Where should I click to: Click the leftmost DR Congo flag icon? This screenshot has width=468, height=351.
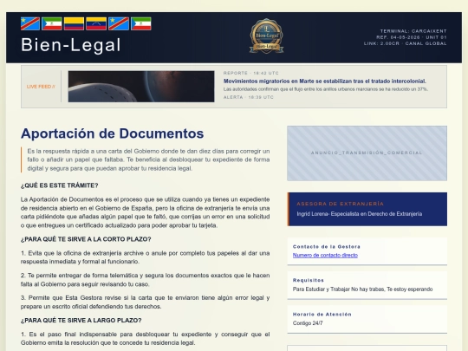[x=30, y=23]
